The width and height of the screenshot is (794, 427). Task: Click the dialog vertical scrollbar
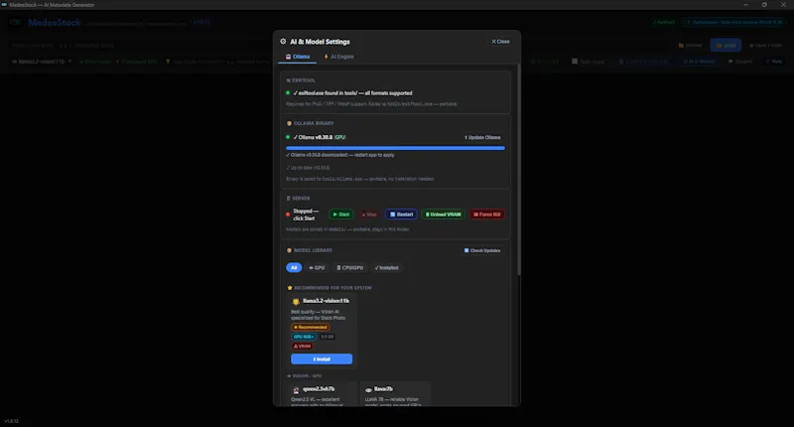tap(518, 170)
